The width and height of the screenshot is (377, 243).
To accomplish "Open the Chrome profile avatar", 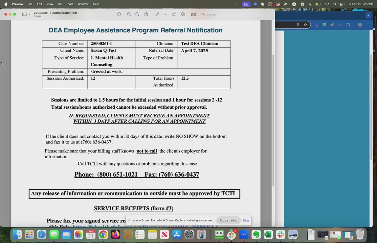I will (360, 25).
